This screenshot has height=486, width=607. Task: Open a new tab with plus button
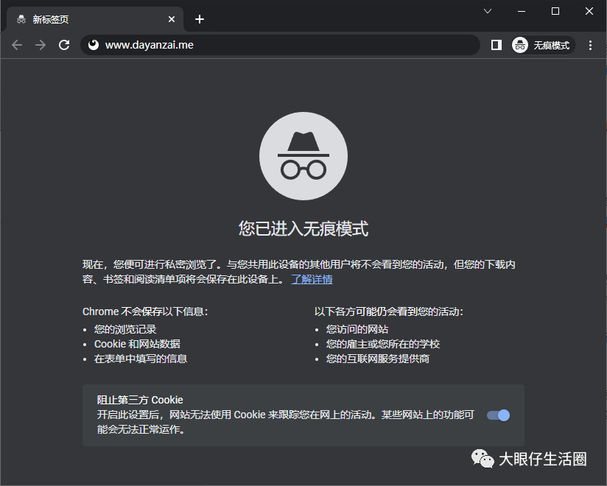pos(200,19)
